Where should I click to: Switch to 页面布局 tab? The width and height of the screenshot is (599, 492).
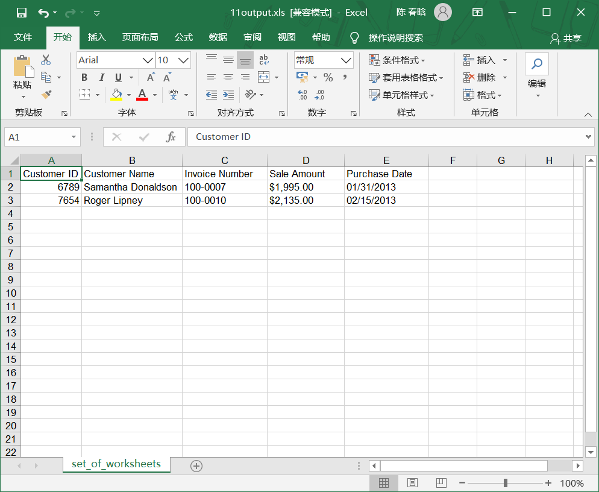[140, 37]
